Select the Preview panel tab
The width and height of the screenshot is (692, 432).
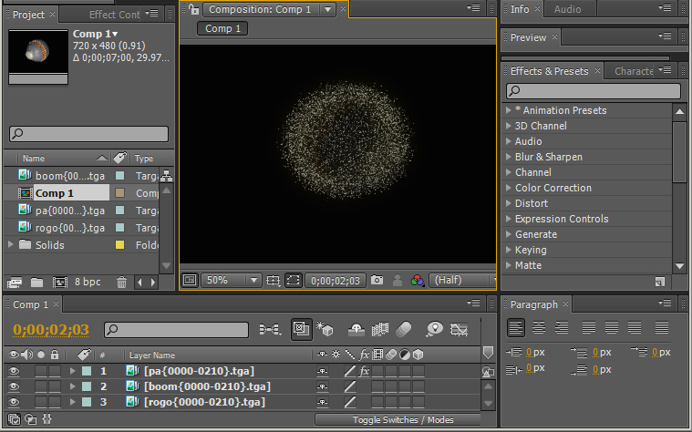[x=528, y=37]
